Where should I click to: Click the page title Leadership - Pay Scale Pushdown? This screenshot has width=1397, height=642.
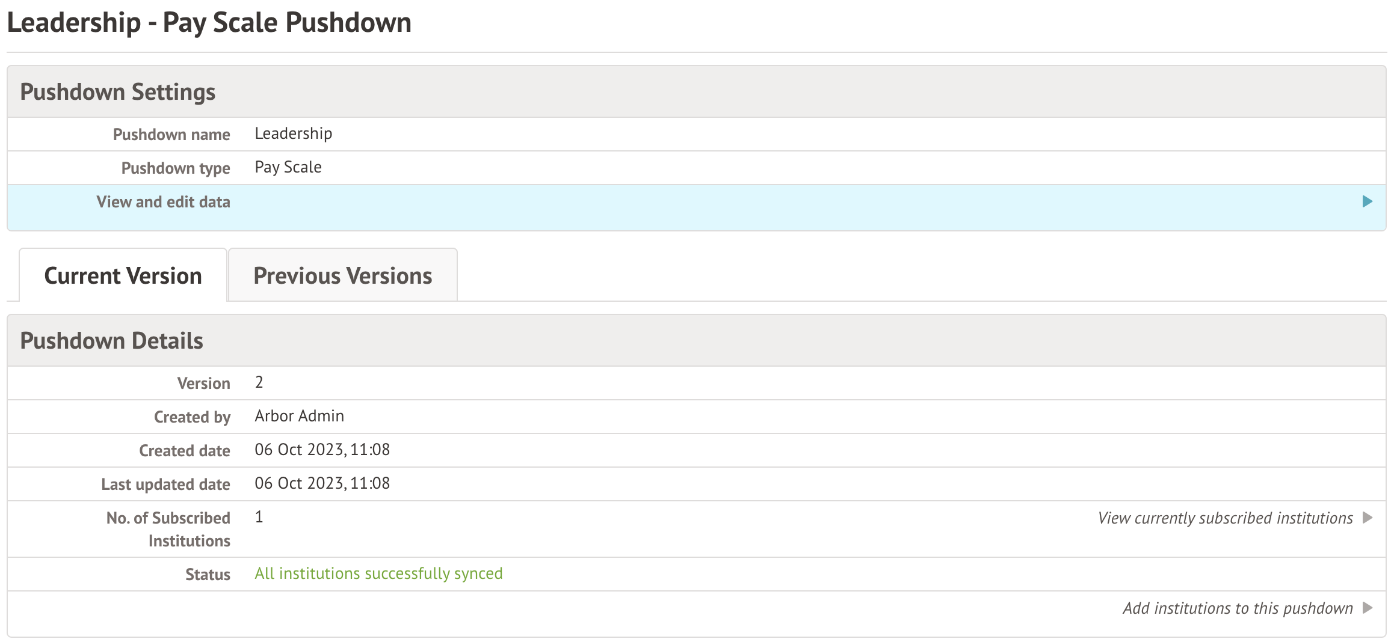(209, 23)
